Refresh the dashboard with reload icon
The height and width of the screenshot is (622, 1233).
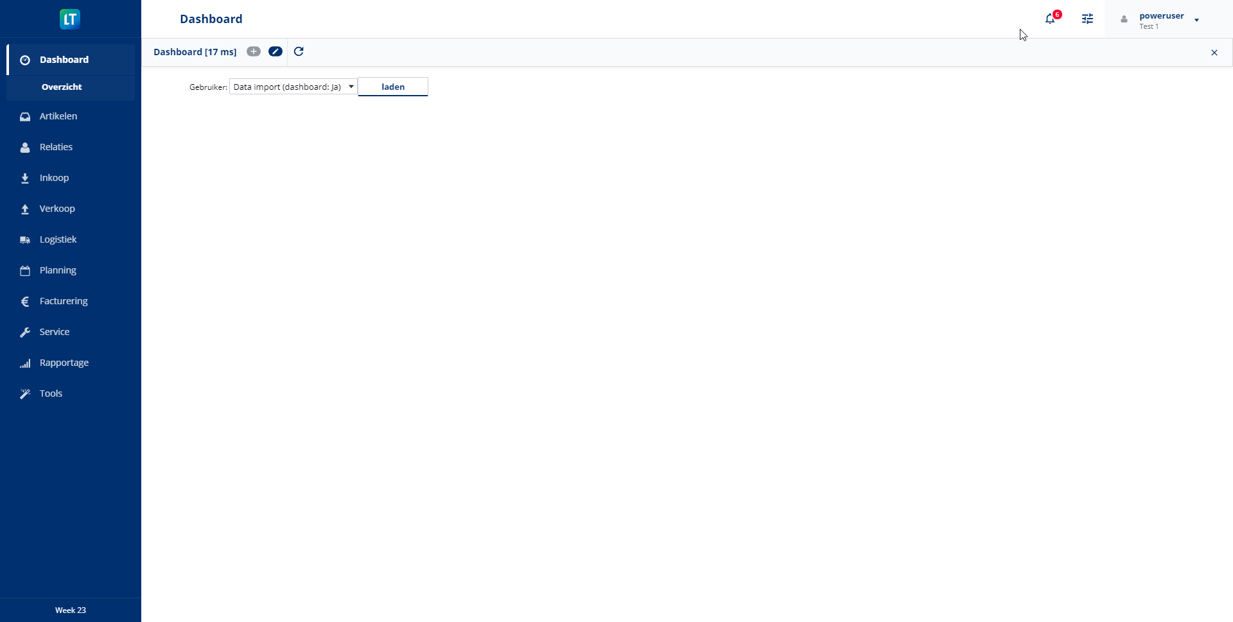[x=299, y=52]
